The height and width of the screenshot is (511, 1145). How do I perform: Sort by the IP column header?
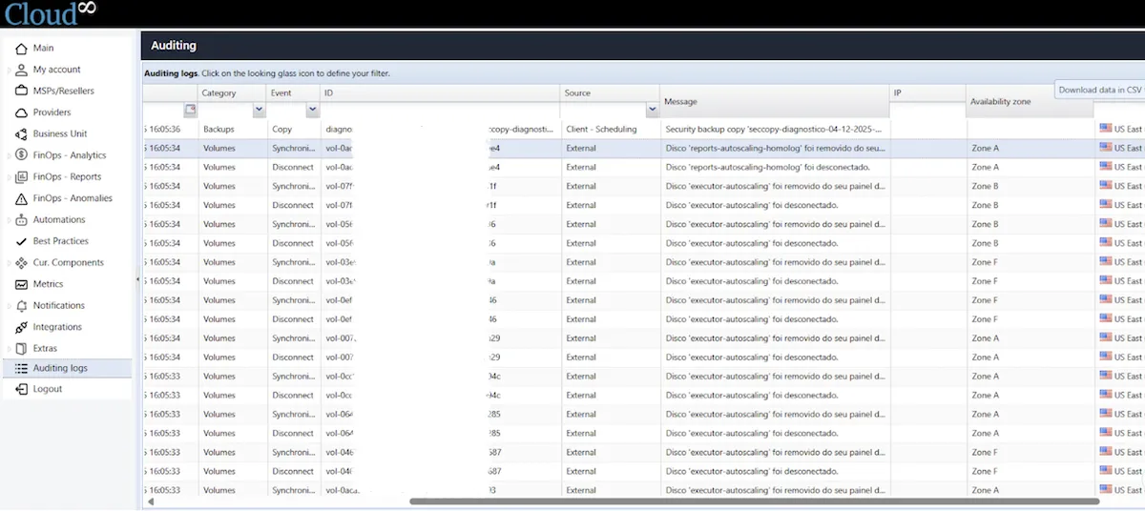pyautogui.click(x=927, y=93)
